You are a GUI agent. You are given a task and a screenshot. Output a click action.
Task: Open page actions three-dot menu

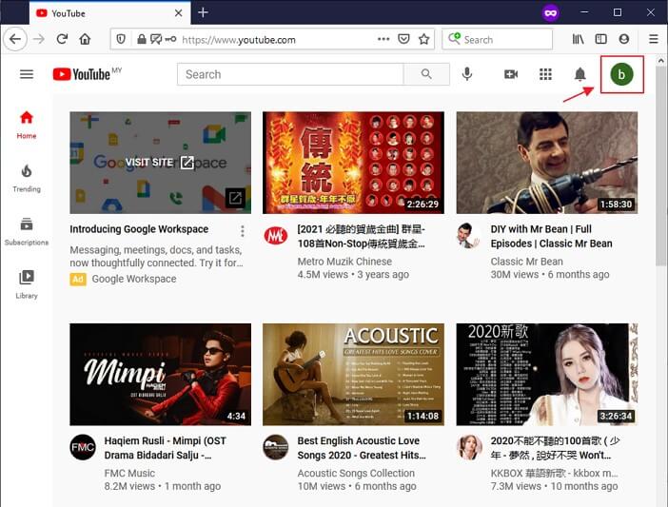383,39
